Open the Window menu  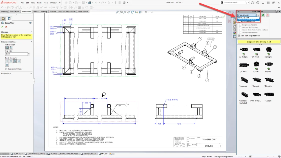click(53, 3)
